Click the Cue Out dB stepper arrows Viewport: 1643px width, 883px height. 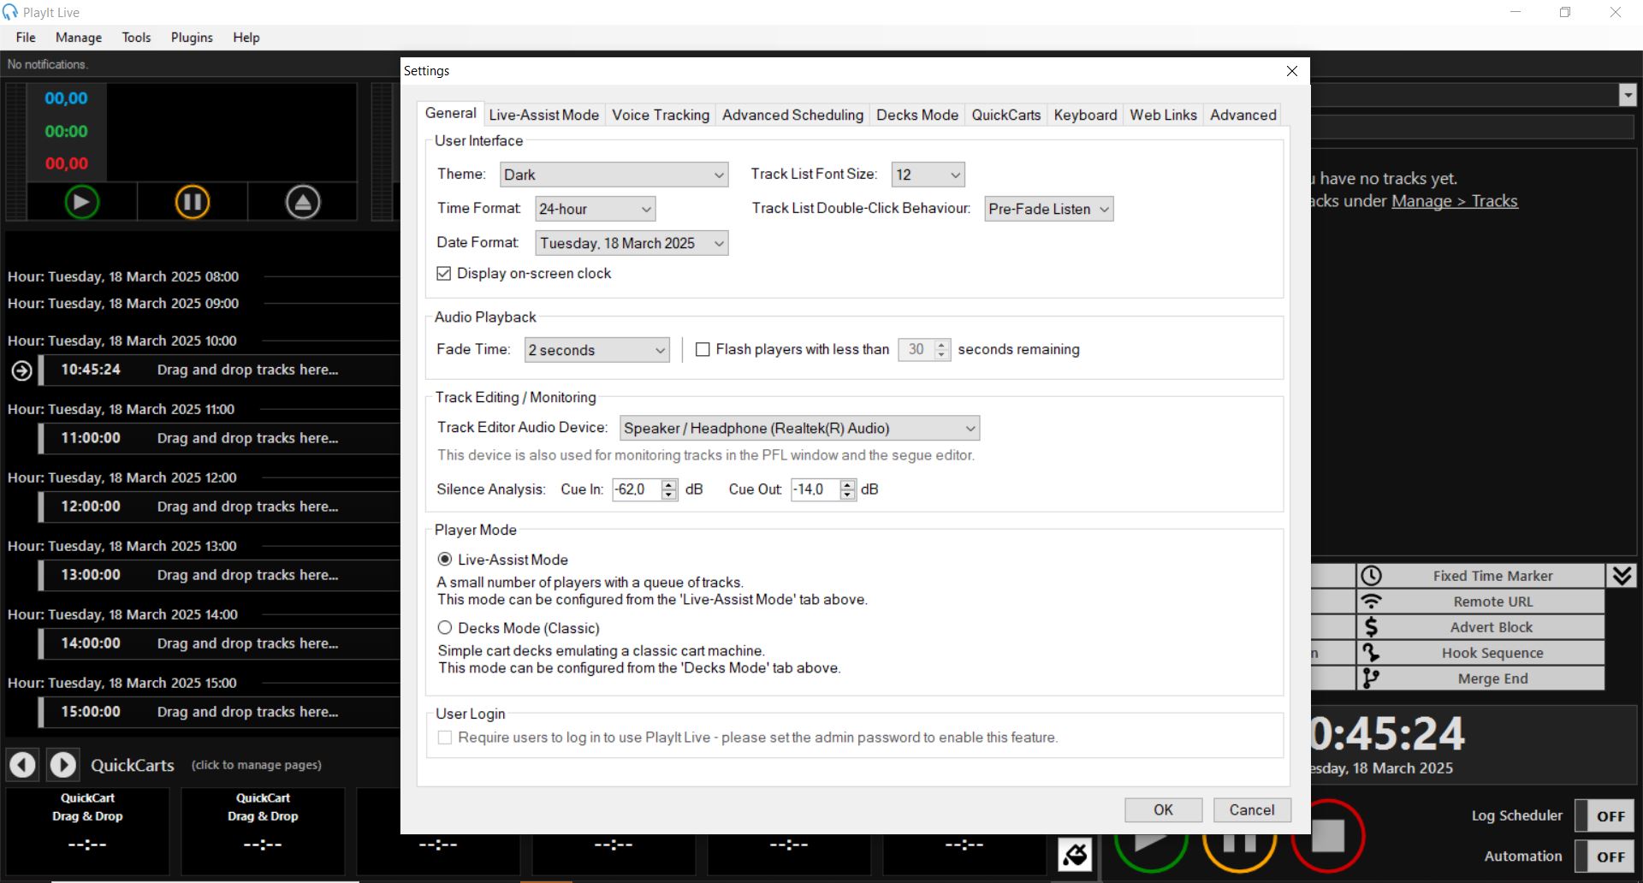(x=847, y=489)
